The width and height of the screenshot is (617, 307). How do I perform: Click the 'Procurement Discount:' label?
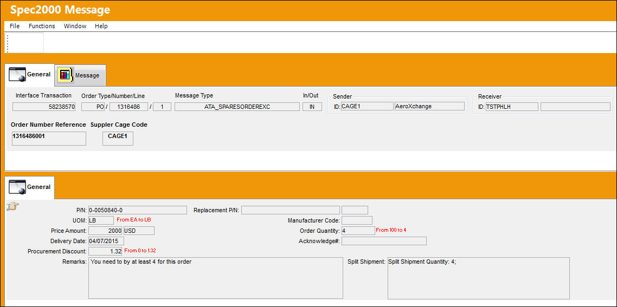(57, 251)
